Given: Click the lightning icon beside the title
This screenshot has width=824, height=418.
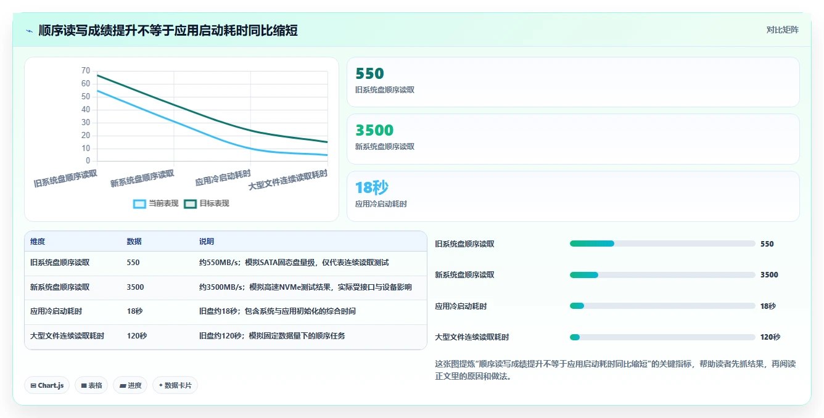Looking at the screenshot, I should (29, 31).
